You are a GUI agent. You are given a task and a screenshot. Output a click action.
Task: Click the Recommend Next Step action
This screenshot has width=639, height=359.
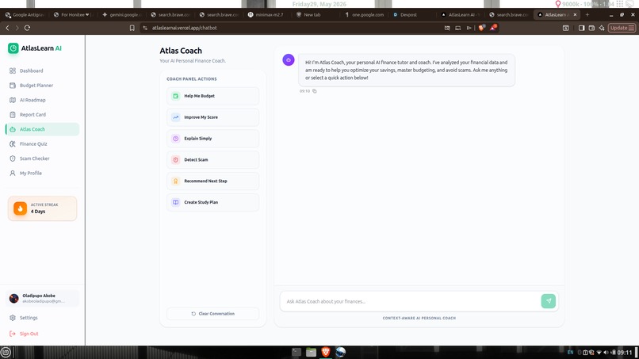pyautogui.click(x=212, y=181)
